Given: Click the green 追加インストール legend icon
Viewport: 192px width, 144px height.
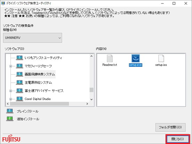Looking at the screenshot, I should pyautogui.click(x=10, y=119).
